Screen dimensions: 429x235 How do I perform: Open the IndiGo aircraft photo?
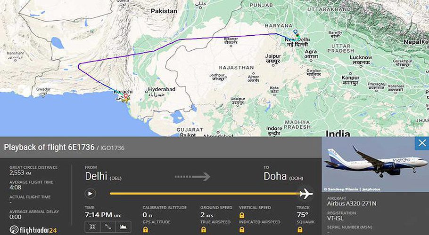(x=375, y=164)
